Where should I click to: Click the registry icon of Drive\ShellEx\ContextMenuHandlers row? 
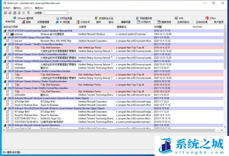(x=5, y=54)
